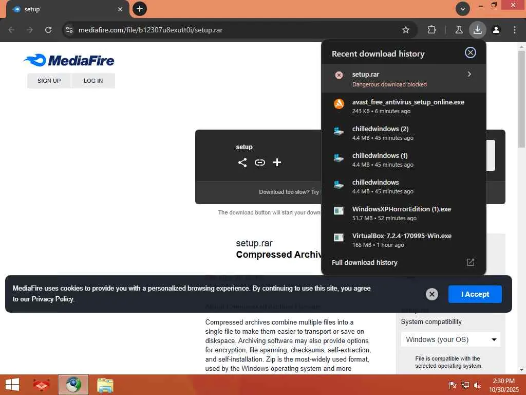Add setup file with plus icon

pyautogui.click(x=277, y=163)
